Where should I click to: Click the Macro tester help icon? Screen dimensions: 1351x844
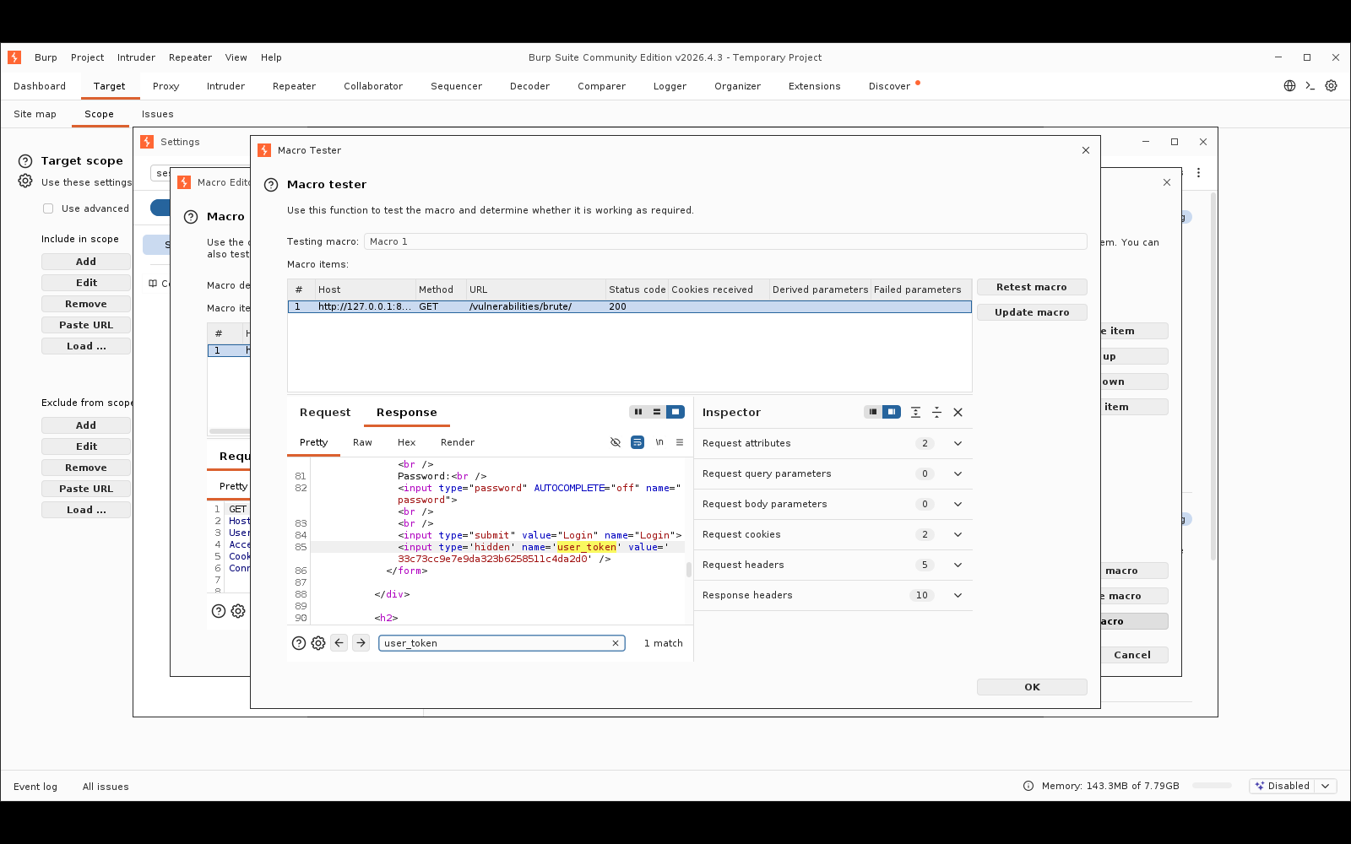pos(271,185)
